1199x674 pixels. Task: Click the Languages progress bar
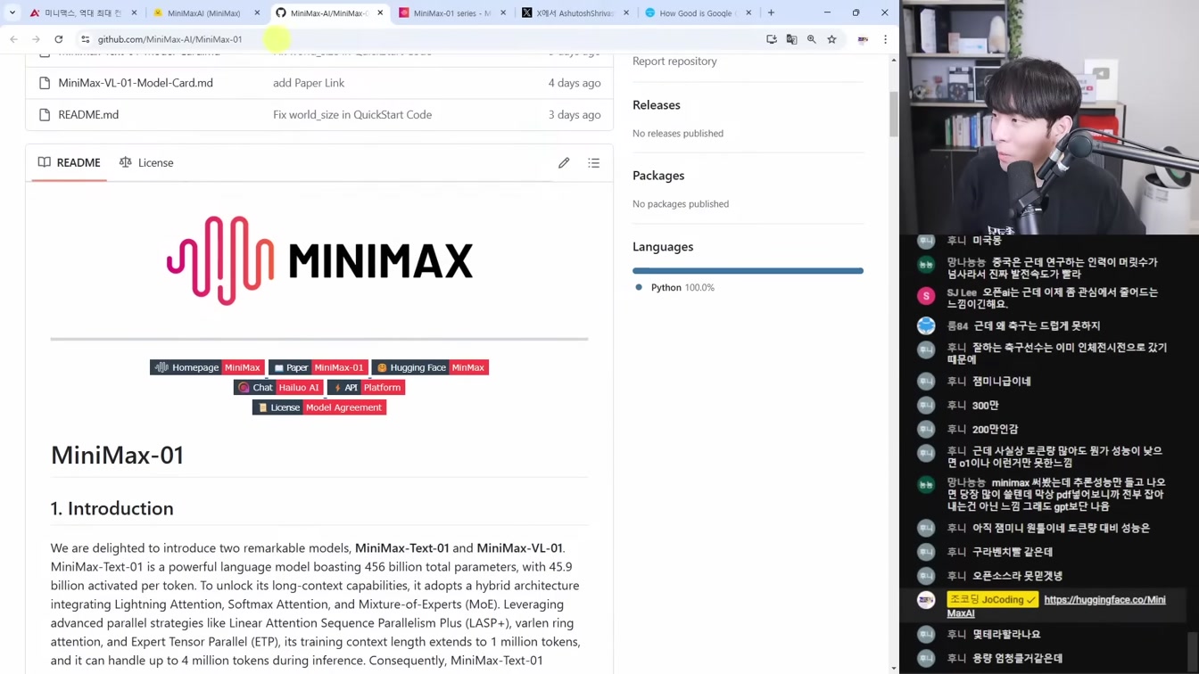click(748, 270)
